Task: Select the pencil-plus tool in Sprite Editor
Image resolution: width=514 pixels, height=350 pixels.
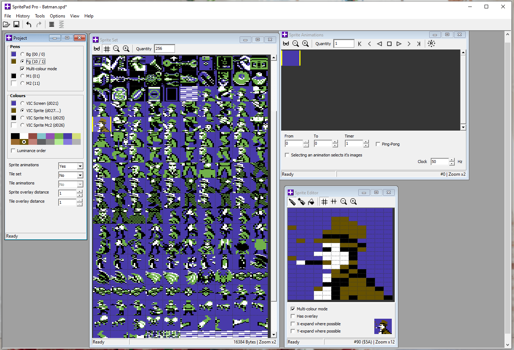Action: coord(302,202)
